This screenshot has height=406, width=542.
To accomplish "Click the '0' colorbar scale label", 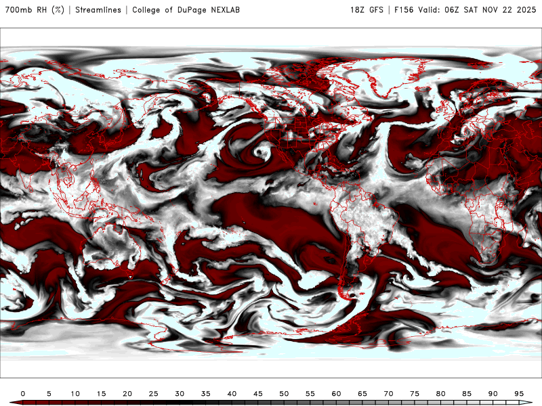I will point(23,394).
